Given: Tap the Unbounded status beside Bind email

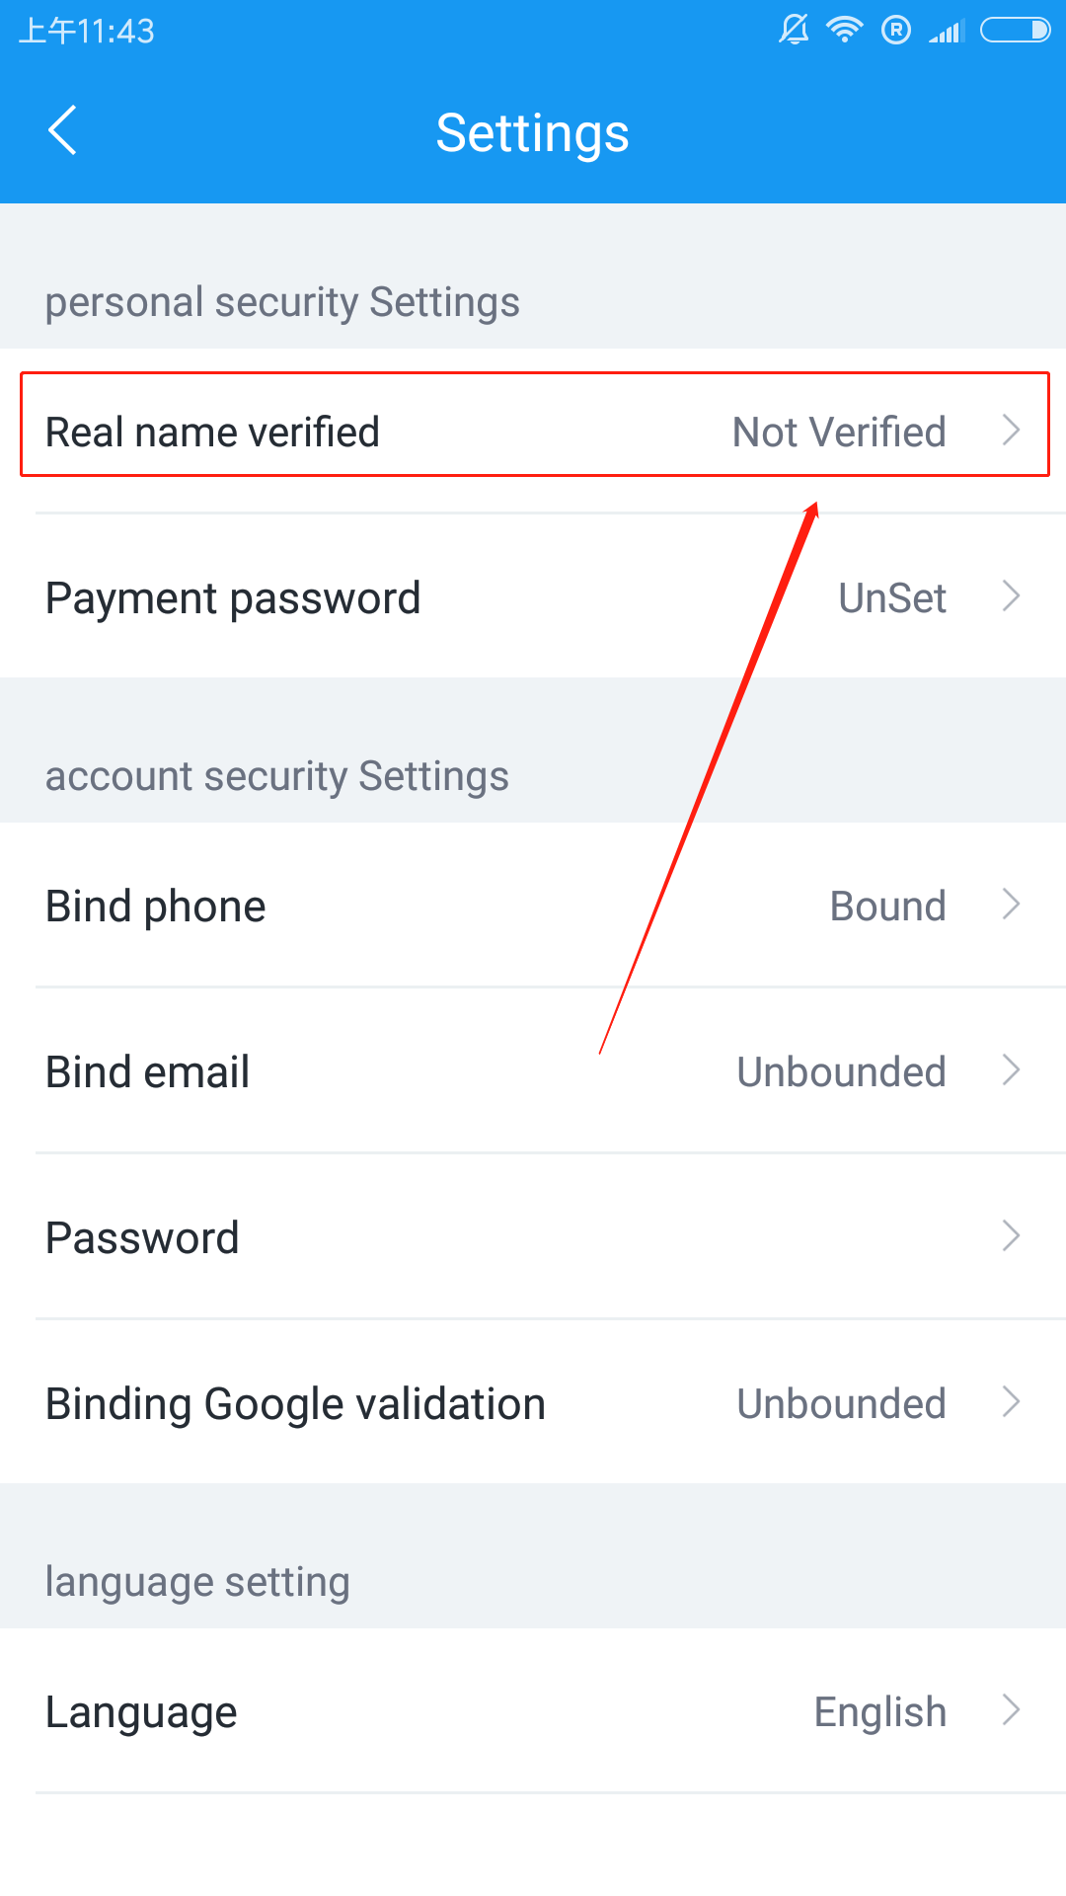Looking at the screenshot, I should click(x=842, y=1071).
